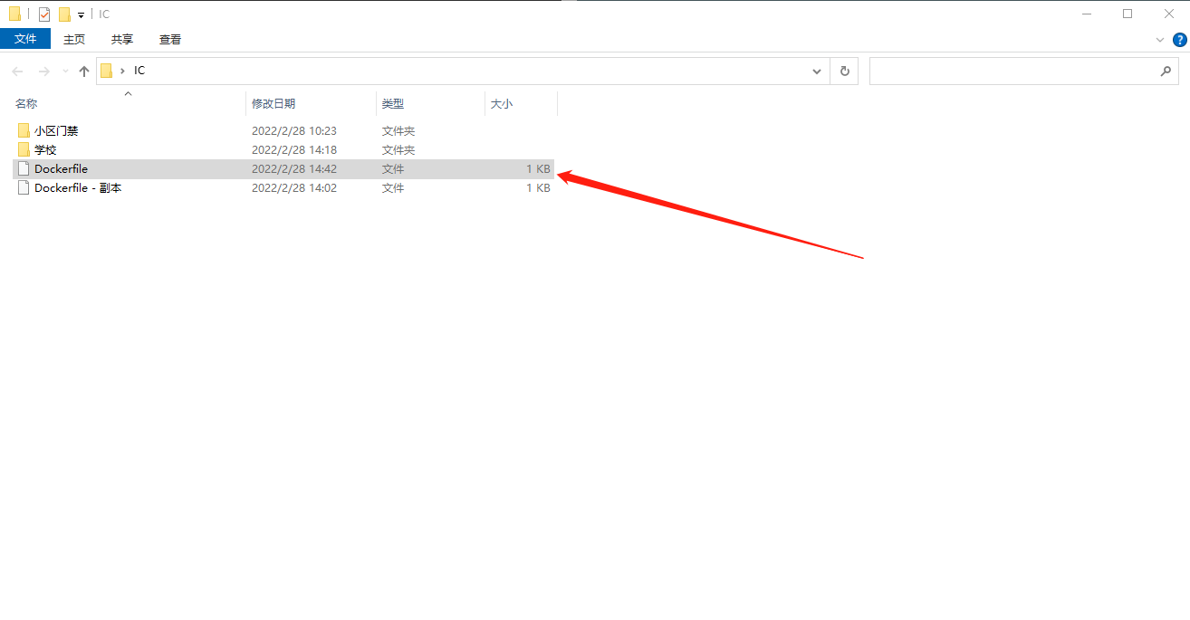1190x620 pixels.
Task: Click the folder icon of 小区门禁
Action: [x=24, y=130]
